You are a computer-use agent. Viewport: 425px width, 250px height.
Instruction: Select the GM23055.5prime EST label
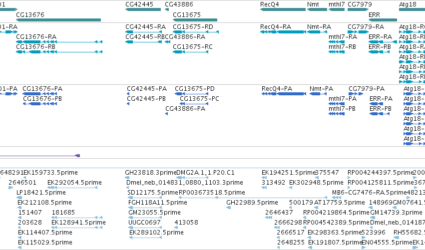click(x=154, y=213)
